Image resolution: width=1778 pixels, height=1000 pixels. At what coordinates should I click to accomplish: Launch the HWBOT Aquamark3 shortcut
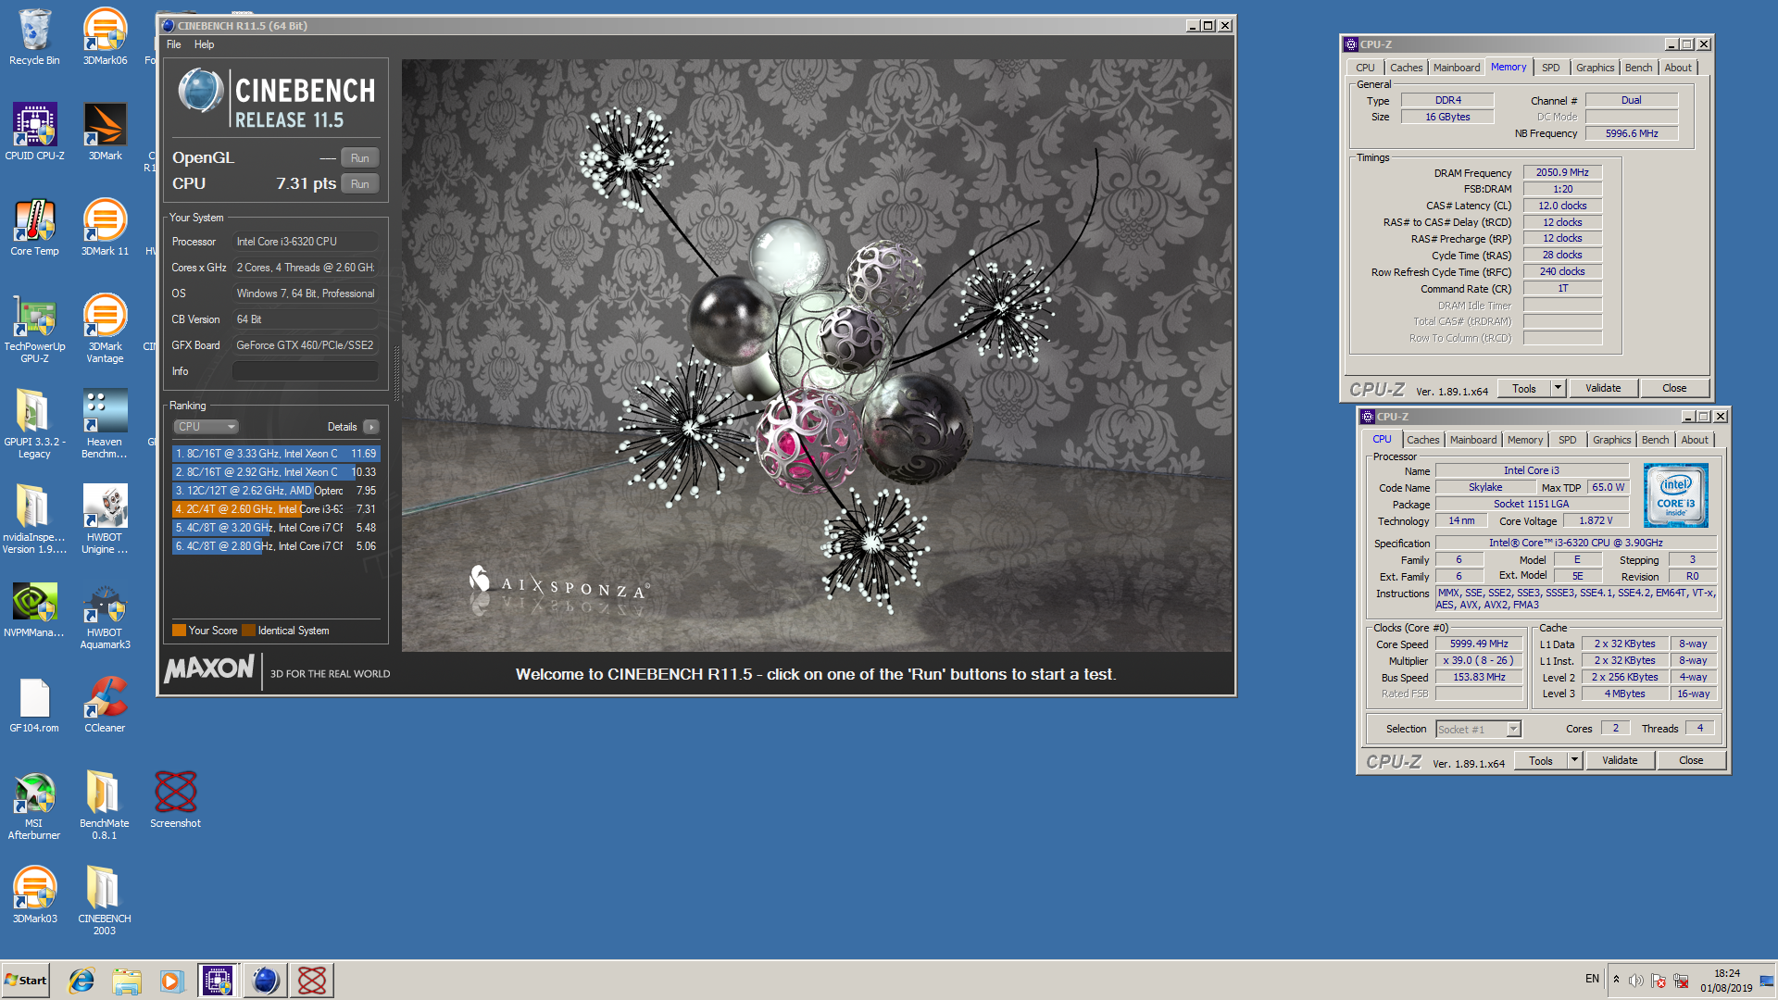105,616
